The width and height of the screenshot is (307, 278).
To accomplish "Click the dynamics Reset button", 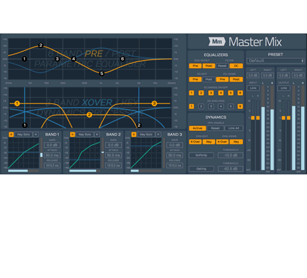I will (x=216, y=128).
